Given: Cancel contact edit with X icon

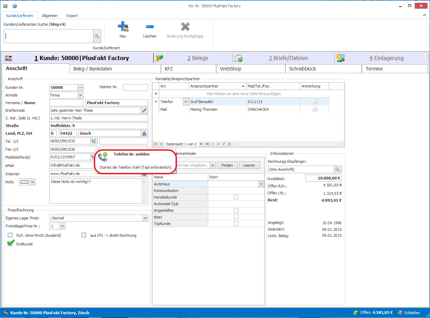Looking at the screenshot, I should coord(229,144).
